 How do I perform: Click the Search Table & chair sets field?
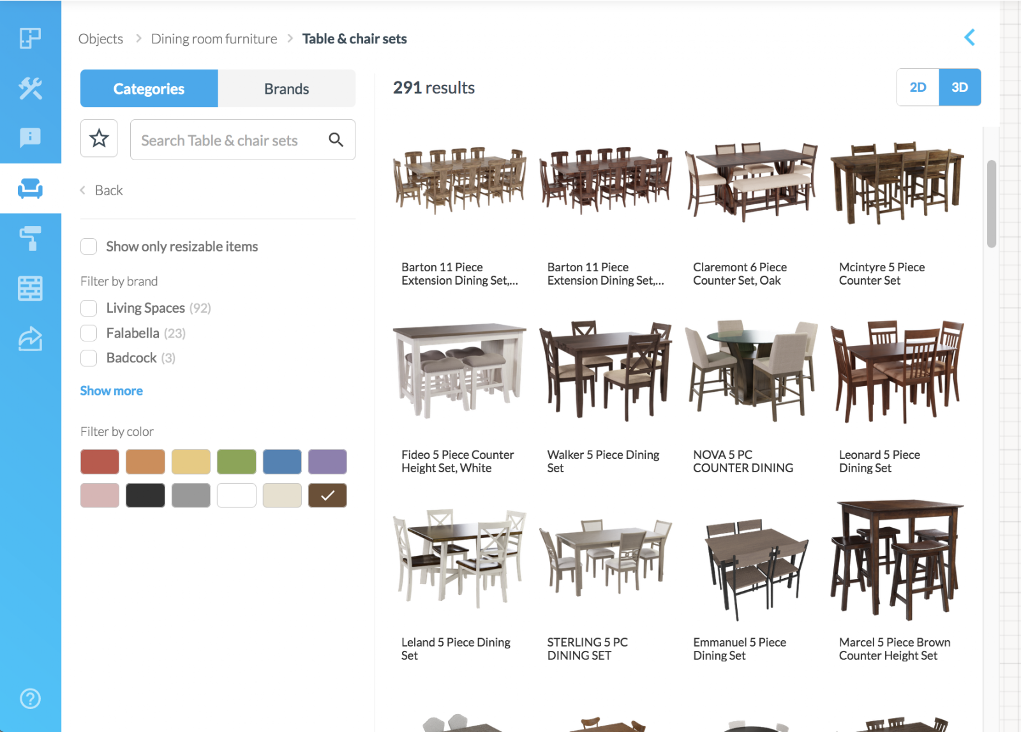pyautogui.click(x=230, y=140)
